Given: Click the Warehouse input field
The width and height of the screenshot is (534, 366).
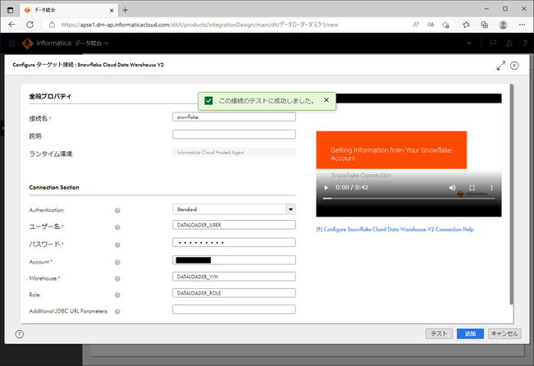Looking at the screenshot, I should click(234, 277).
